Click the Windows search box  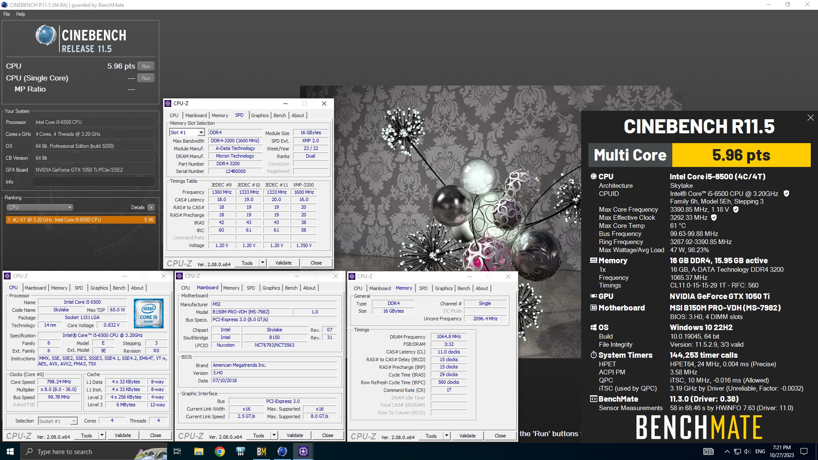pos(94,451)
